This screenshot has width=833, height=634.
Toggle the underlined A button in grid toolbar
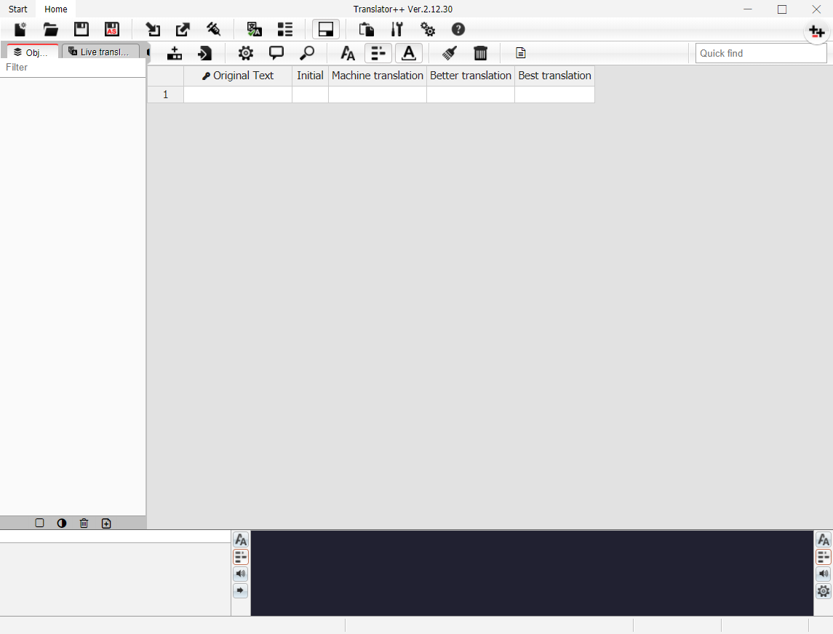pyautogui.click(x=409, y=53)
